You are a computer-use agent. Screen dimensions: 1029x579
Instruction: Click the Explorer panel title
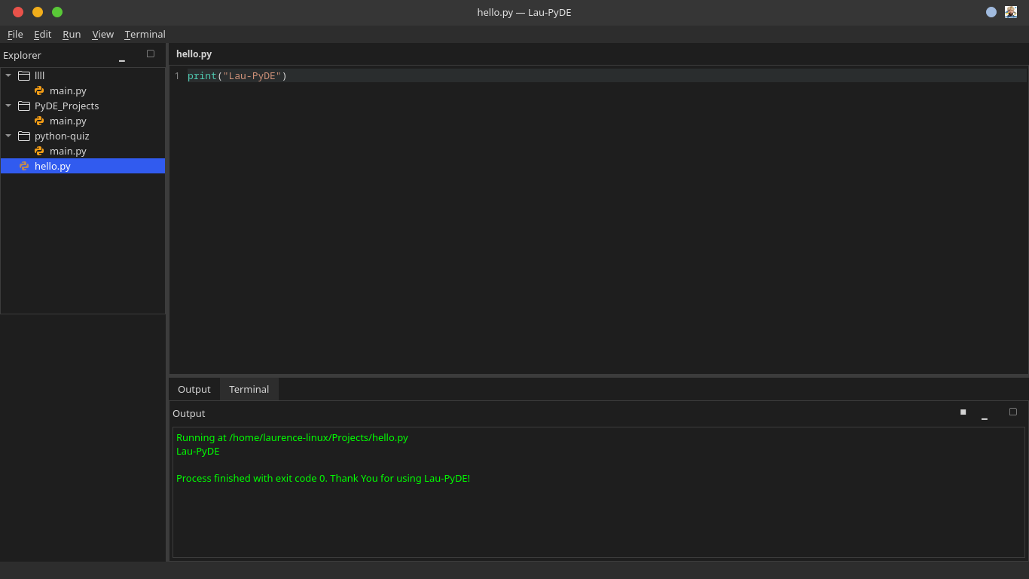pos(23,56)
